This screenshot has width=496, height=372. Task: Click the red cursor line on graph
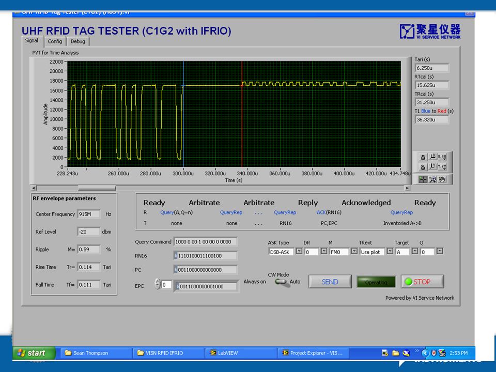[x=242, y=114]
